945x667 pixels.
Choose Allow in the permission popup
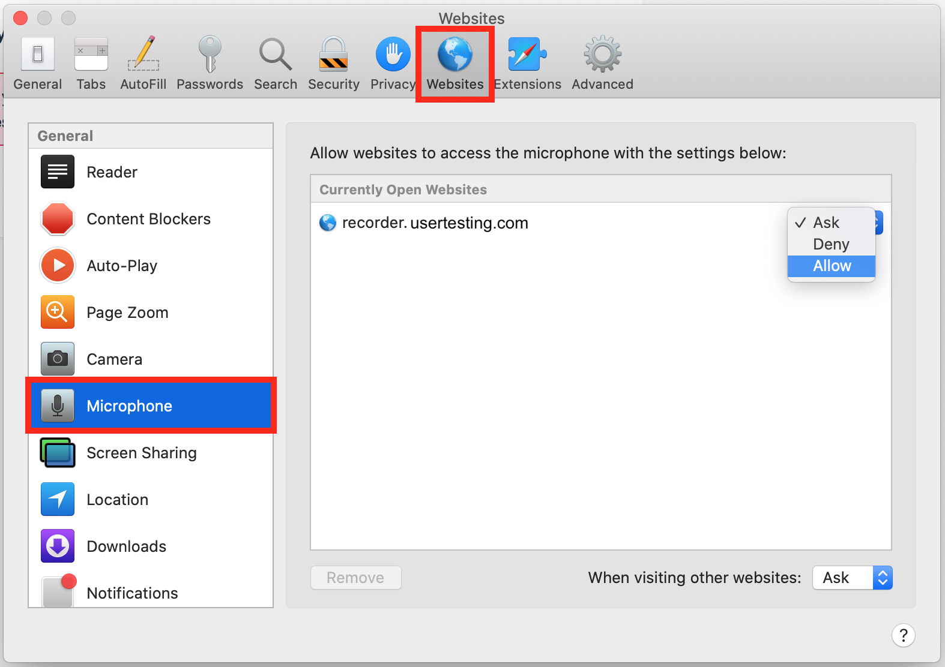click(832, 266)
